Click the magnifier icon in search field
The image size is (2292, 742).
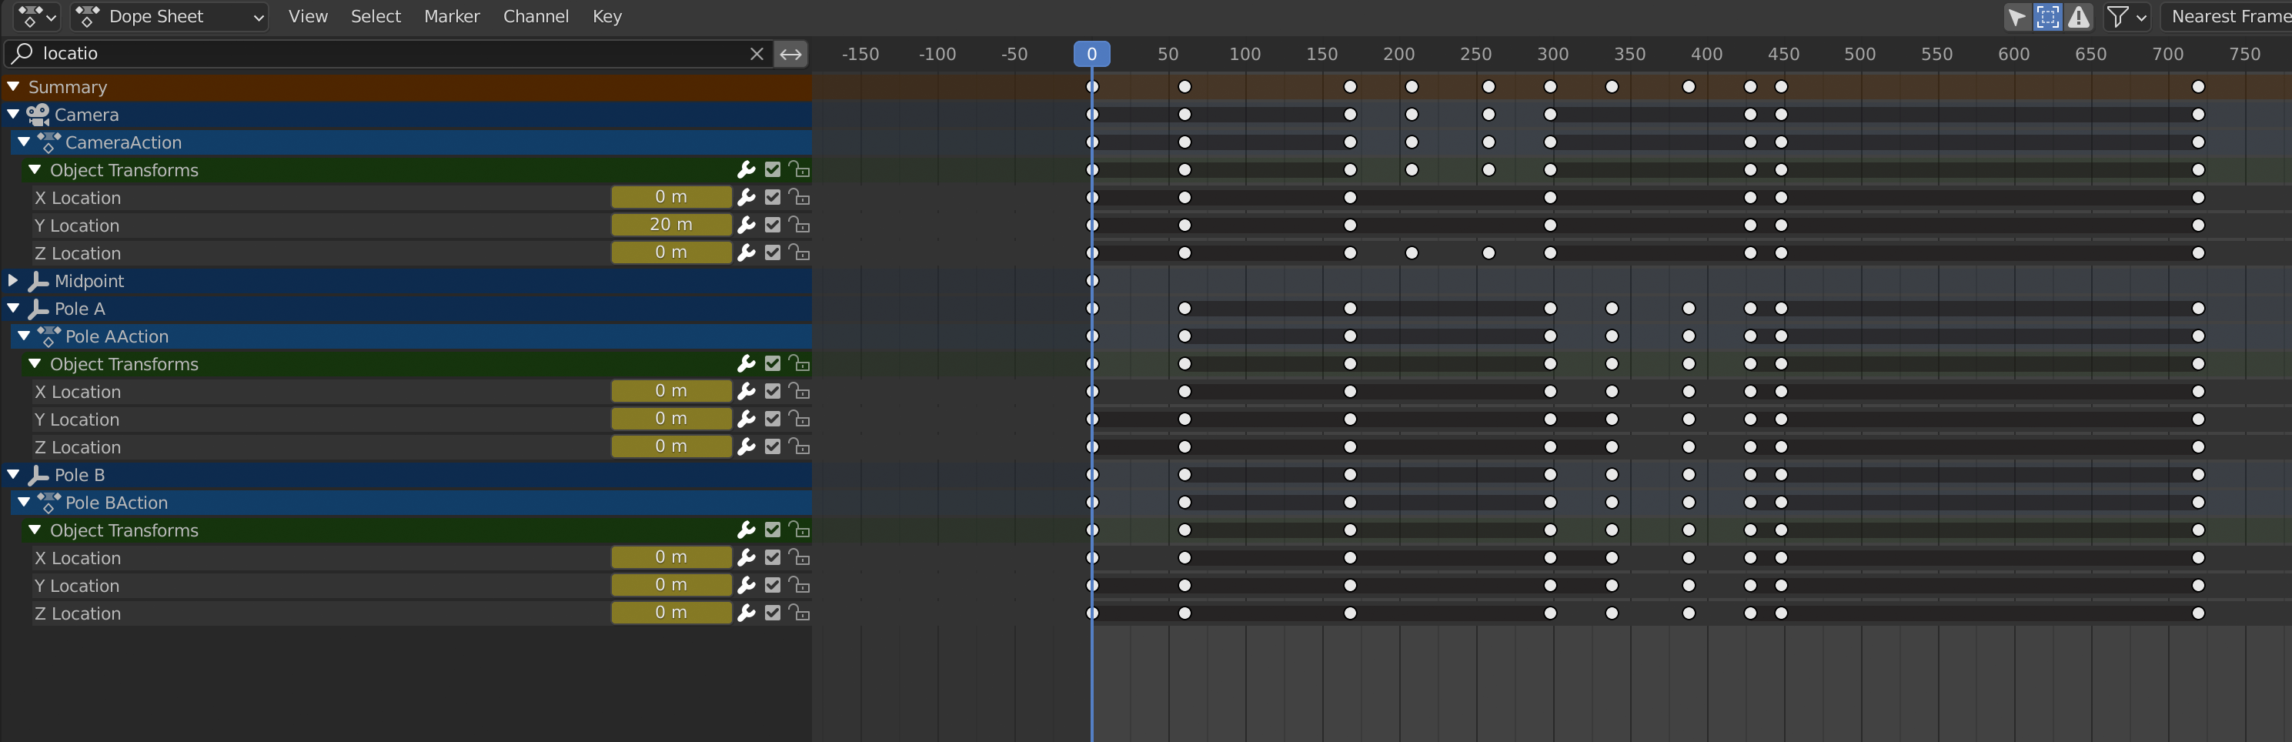[x=23, y=53]
